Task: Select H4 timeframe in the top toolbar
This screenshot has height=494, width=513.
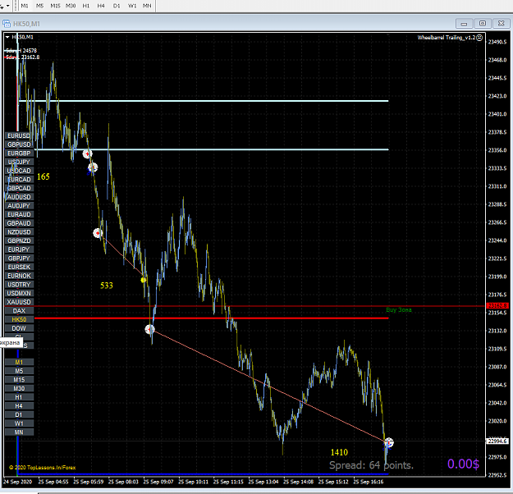Action: pyautogui.click(x=101, y=6)
